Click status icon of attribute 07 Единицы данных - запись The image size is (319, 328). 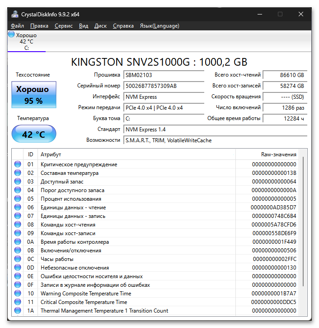(18, 216)
